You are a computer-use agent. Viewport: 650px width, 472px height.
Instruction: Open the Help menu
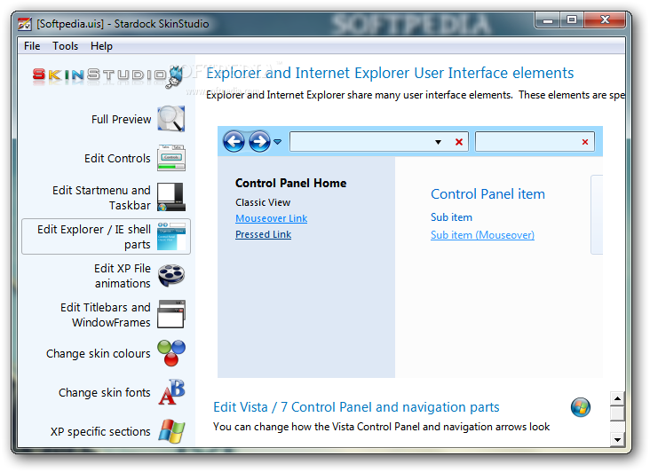101,46
